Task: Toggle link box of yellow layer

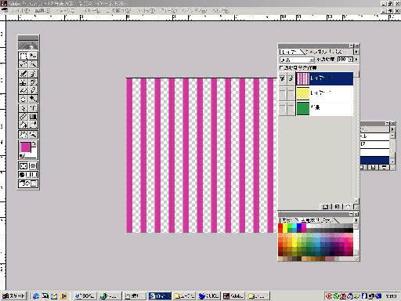Action: point(291,93)
